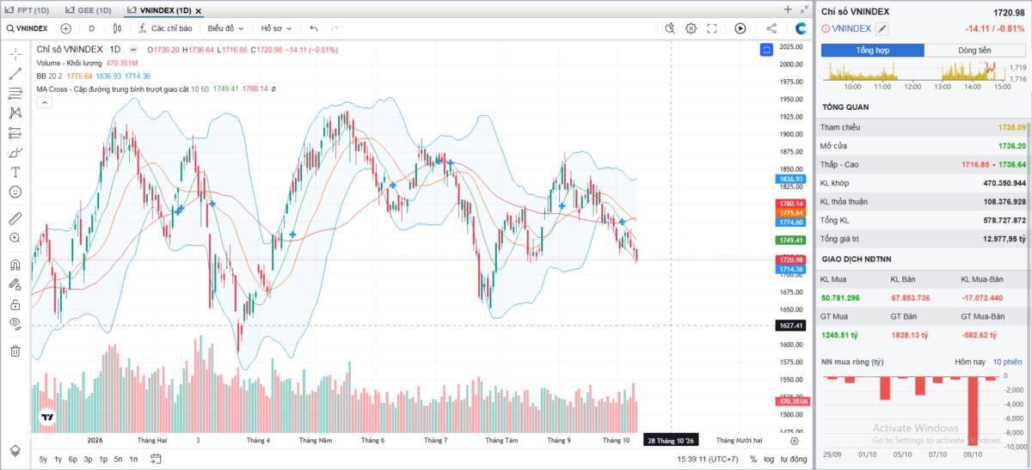Open the Fibonacci retracement tool group
Image resolution: width=1032 pixels, height=470 pixels.
tap(15, 93)
